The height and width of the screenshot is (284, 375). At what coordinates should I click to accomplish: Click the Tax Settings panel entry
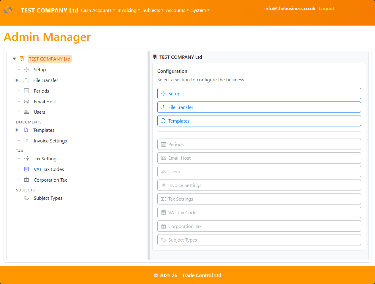coord(259,199)
